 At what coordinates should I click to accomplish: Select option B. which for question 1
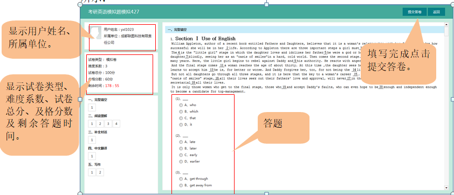181,112
